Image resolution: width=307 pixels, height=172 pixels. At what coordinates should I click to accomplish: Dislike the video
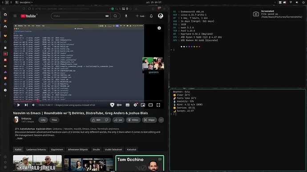coord(106,120)
